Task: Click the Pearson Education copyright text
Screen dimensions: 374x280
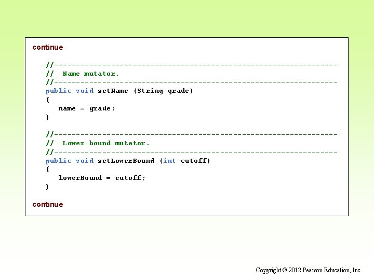Action: coord(309,270)
